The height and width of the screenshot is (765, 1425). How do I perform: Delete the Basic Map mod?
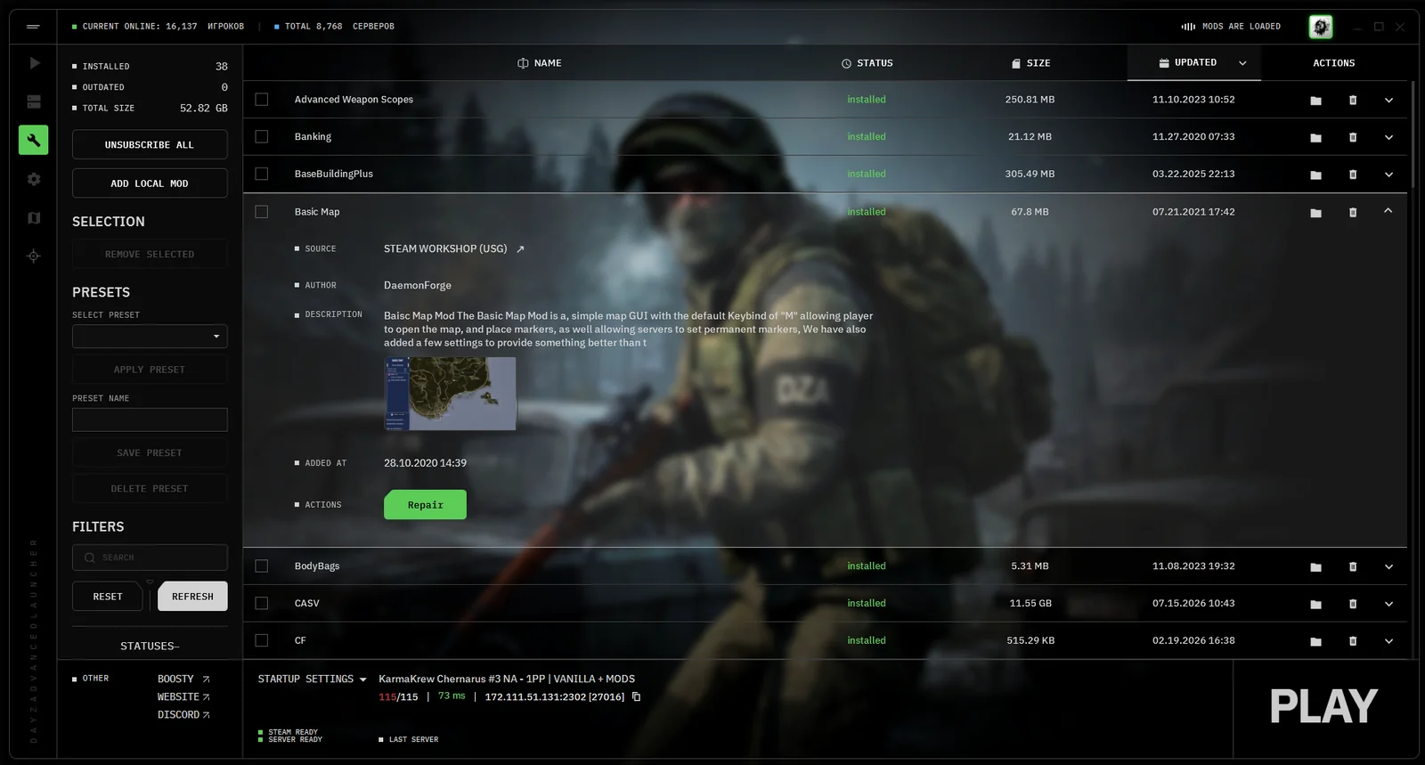tap(1353, 213)
